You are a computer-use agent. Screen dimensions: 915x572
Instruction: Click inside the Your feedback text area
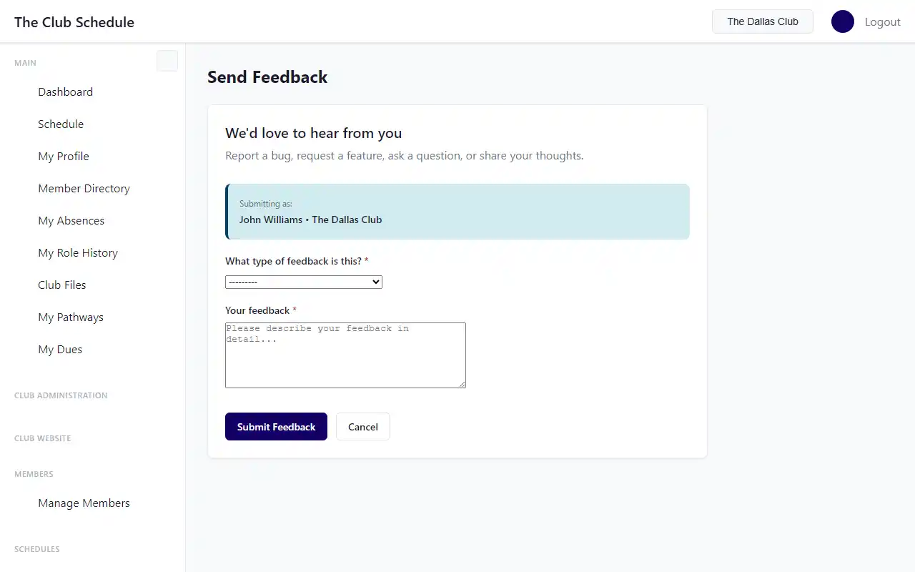[345, 355]
